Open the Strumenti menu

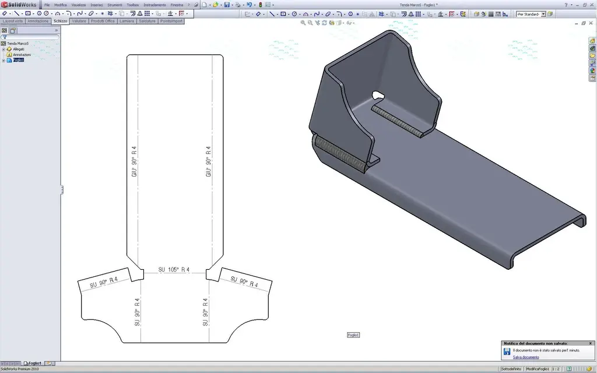click(x=115, y=5)
